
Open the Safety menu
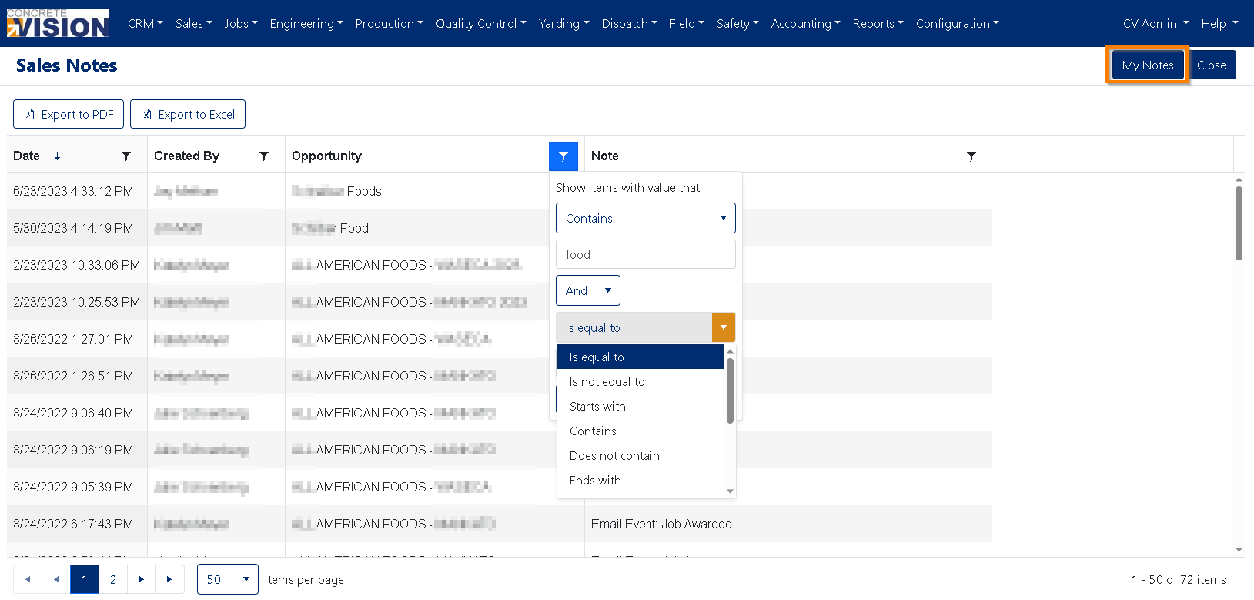coord(737,24)
